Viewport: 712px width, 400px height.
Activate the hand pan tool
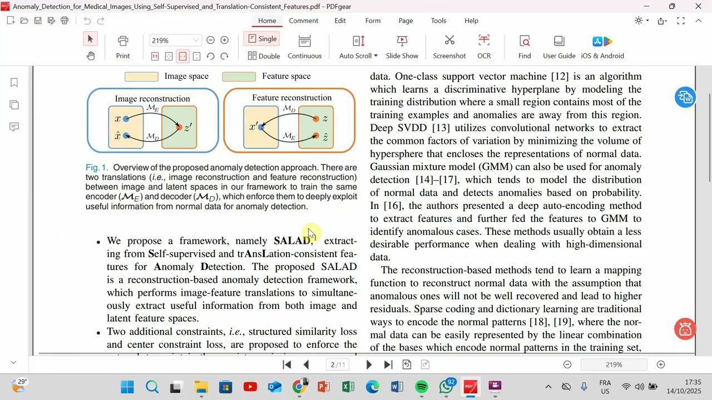90,56
